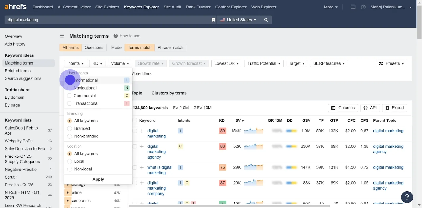Expand the 'online' term cluster

pos(68,193)
